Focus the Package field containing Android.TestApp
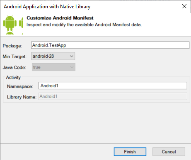Screen dimensions: 191x160 coord(110,45)
